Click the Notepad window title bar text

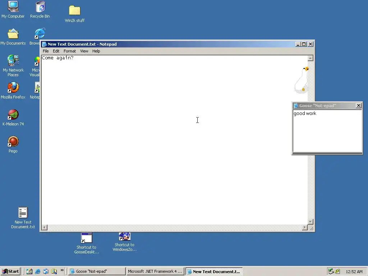click(82, 44)
